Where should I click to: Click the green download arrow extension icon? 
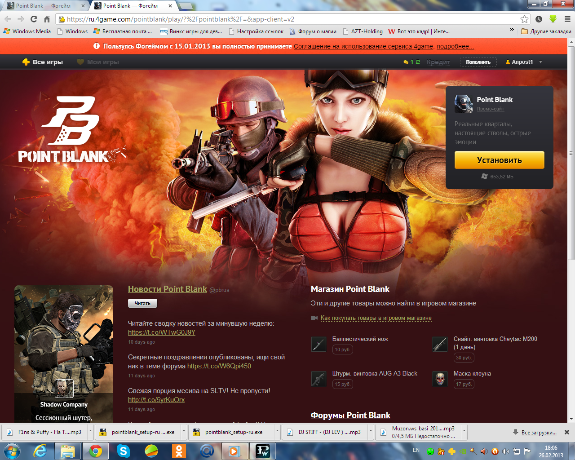coord(553,19)
